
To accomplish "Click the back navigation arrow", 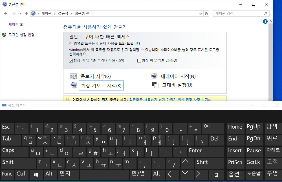I will (6, 13).
